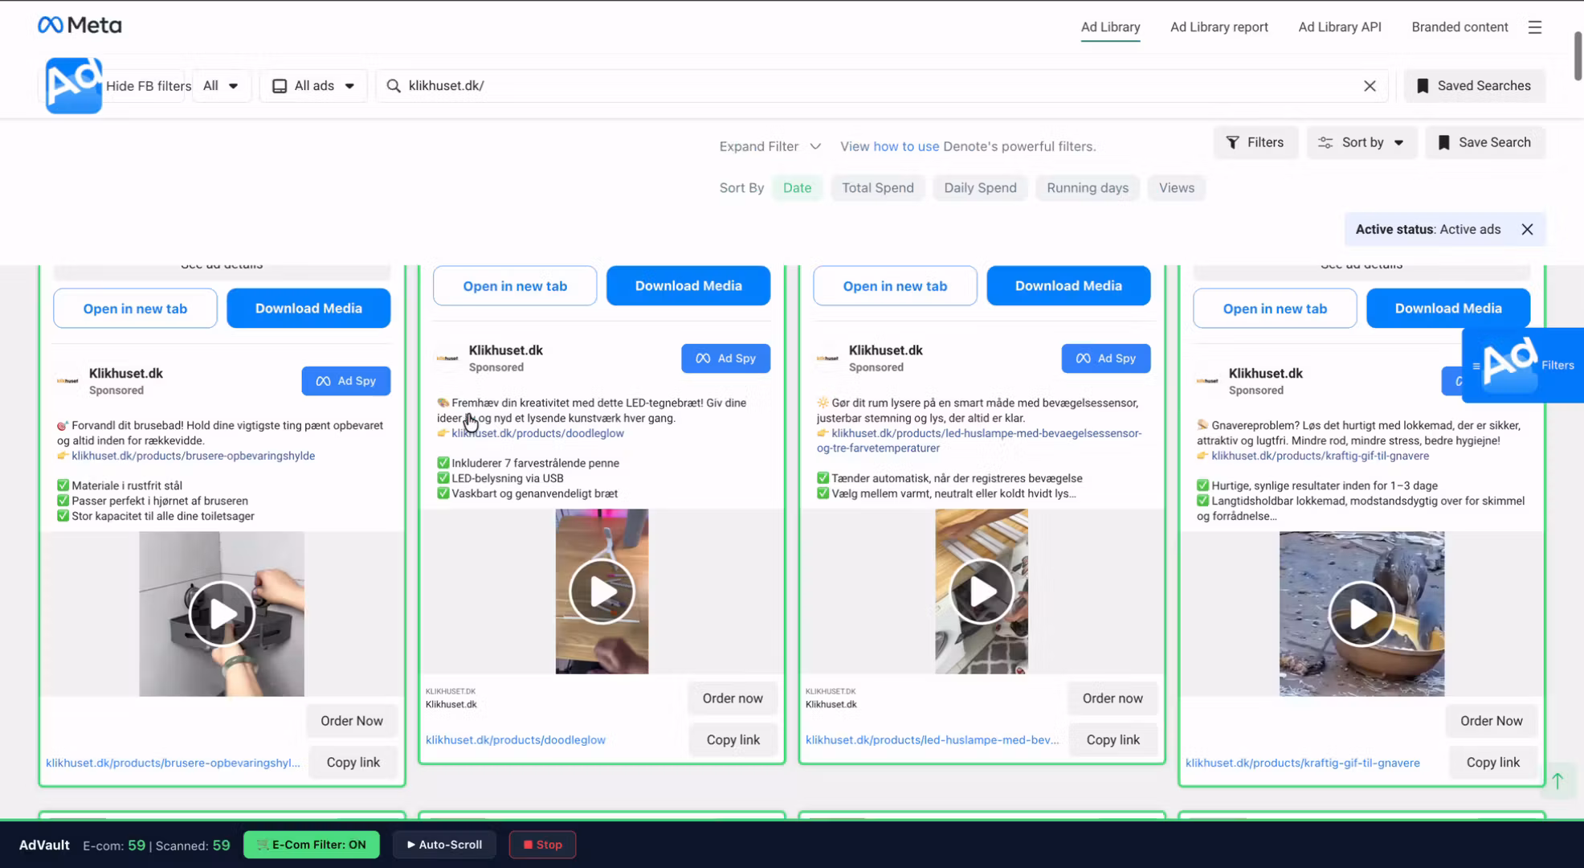Open the hamburger menu icon
Viewport: 1584px width, 868px height.
(1534, 27)
